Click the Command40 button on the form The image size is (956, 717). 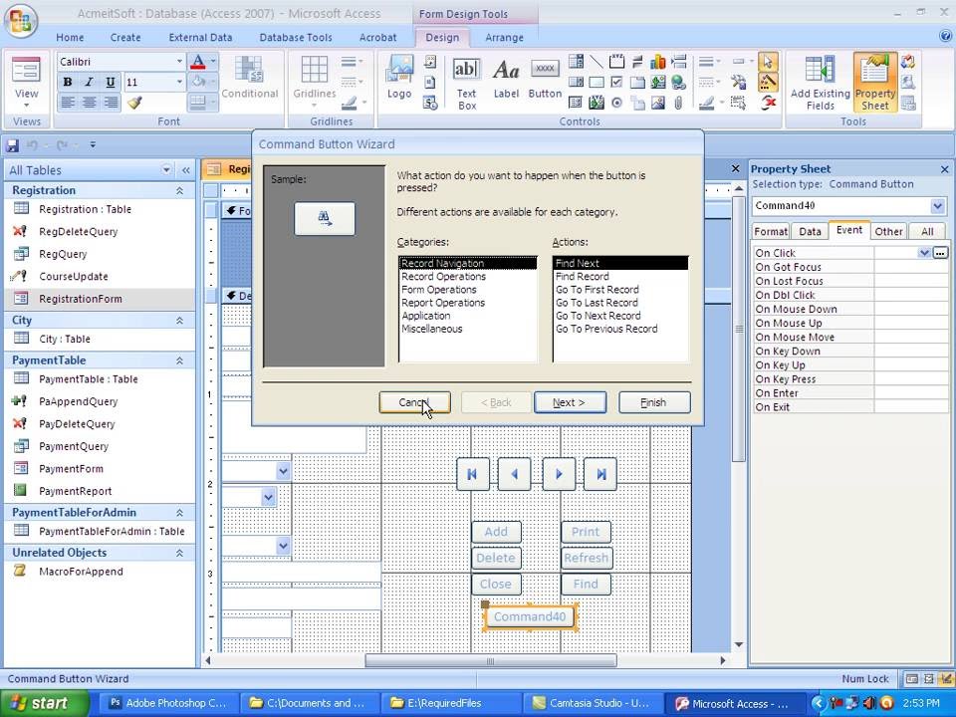(530, 617)
